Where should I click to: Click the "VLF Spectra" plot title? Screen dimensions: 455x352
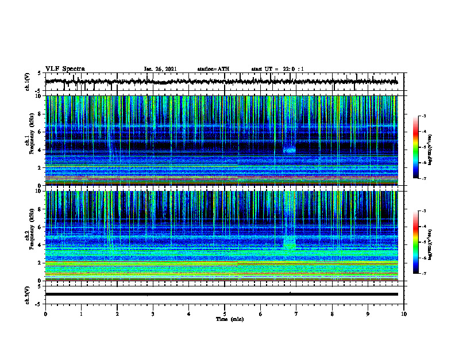pyautogui.click(x=65, y=69)
